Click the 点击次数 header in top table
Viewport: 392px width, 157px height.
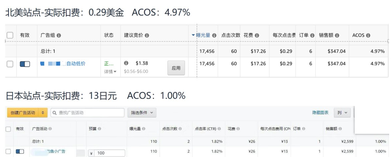pos(230,35)
